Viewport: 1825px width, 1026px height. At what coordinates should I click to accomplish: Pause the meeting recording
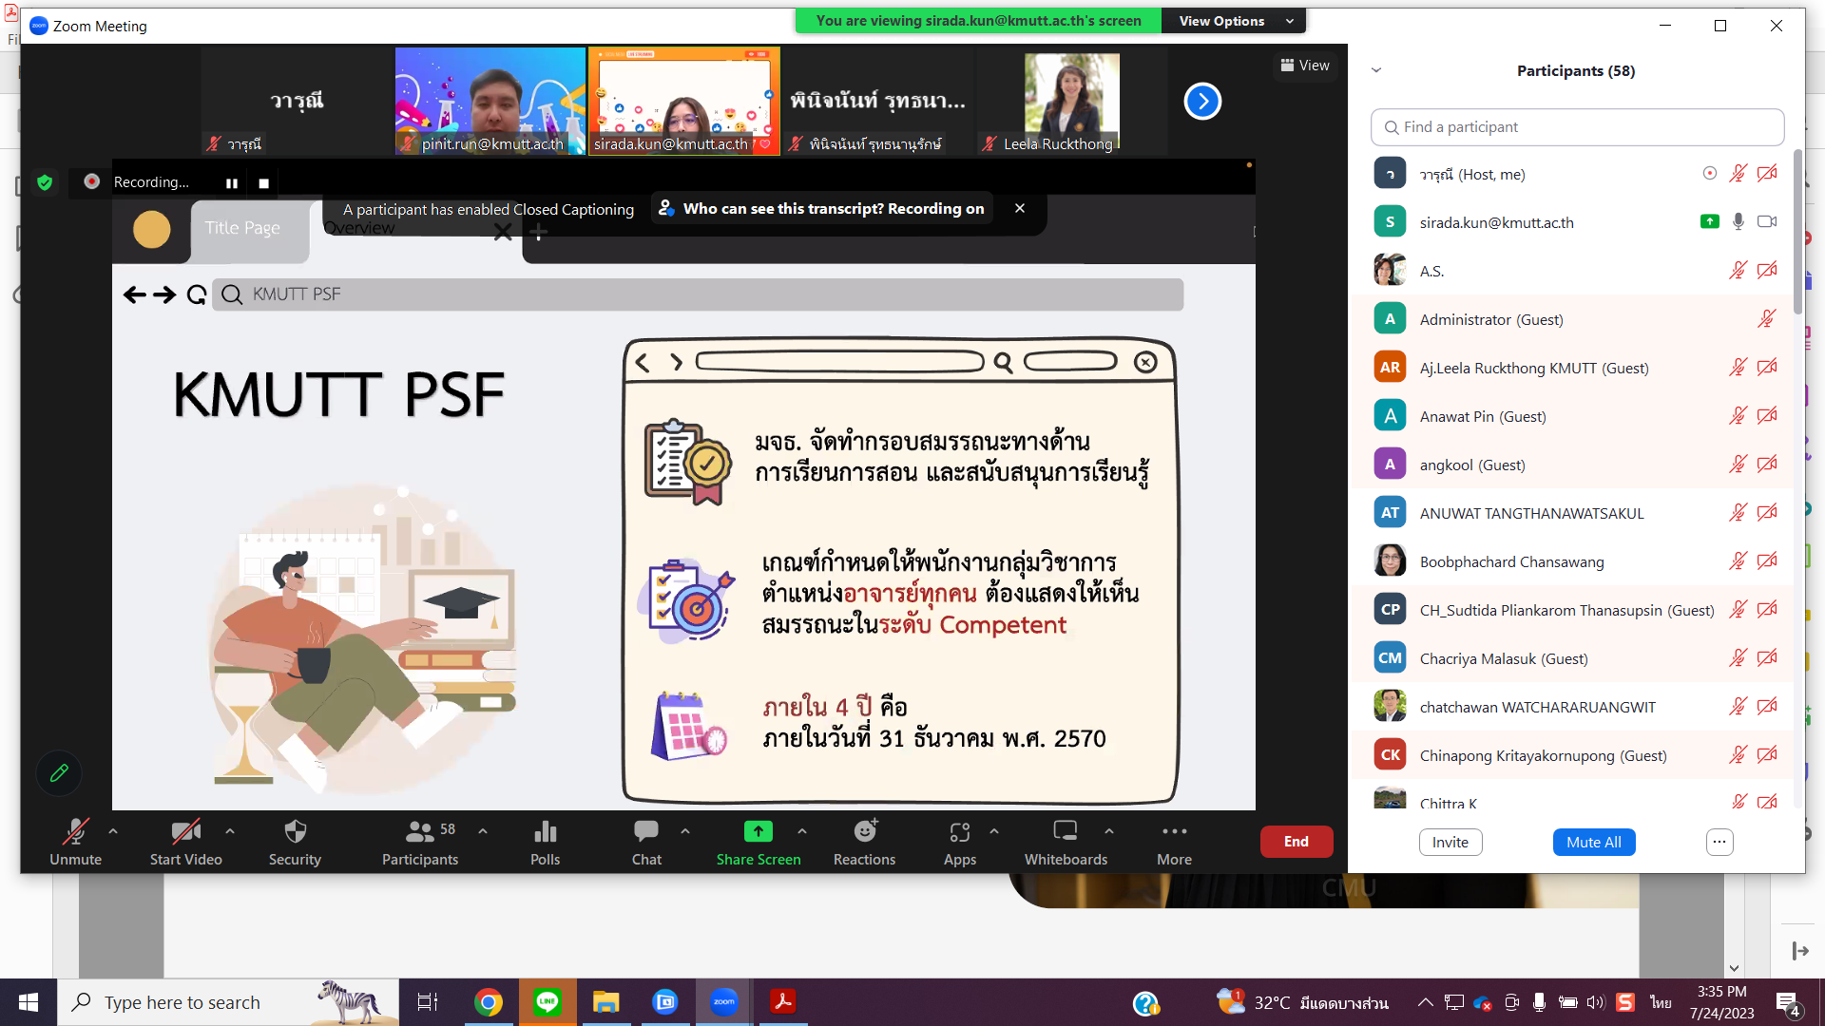coord(231,182)
